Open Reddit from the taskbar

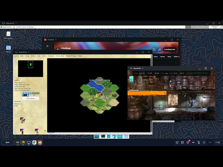pos(40,142)
